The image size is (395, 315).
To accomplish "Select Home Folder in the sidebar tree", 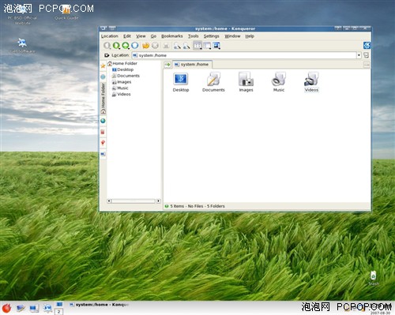I will (122, 63).
